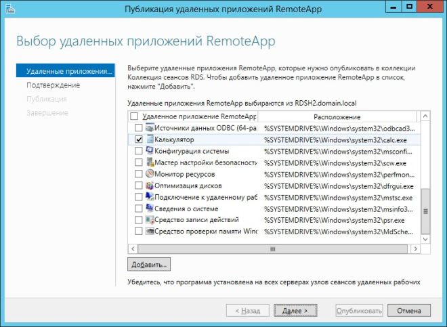Screen dimensions: 447x327
Task: Enable the Конфигурация системы checkbox
Action: pyautogui.click(x=139, y=151)
